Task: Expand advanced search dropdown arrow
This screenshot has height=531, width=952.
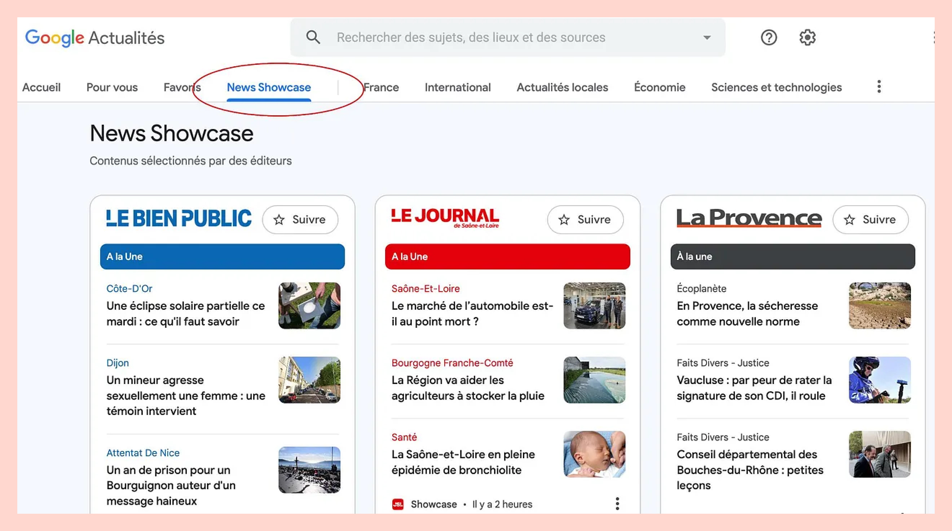Action: click(x=707, y=37)
